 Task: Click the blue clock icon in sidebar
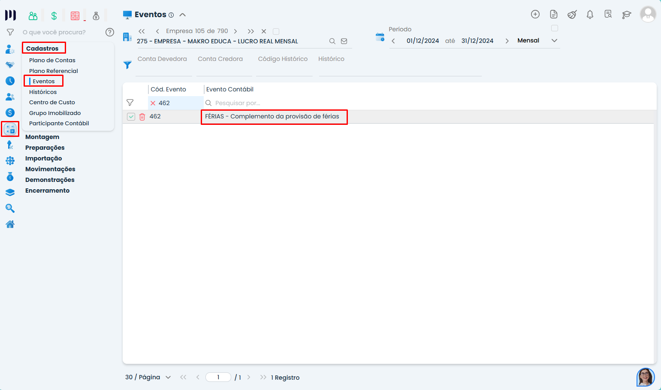[x=10, y=81]
